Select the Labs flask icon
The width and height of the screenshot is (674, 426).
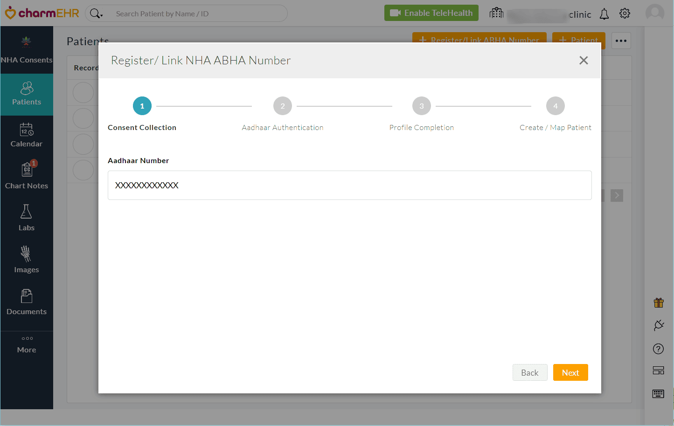coord(27,217)
